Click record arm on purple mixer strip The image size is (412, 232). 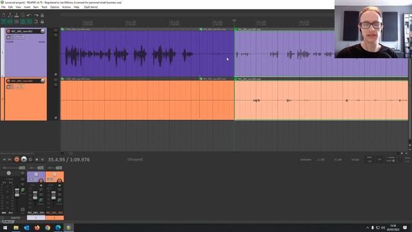tap(41, 181)
